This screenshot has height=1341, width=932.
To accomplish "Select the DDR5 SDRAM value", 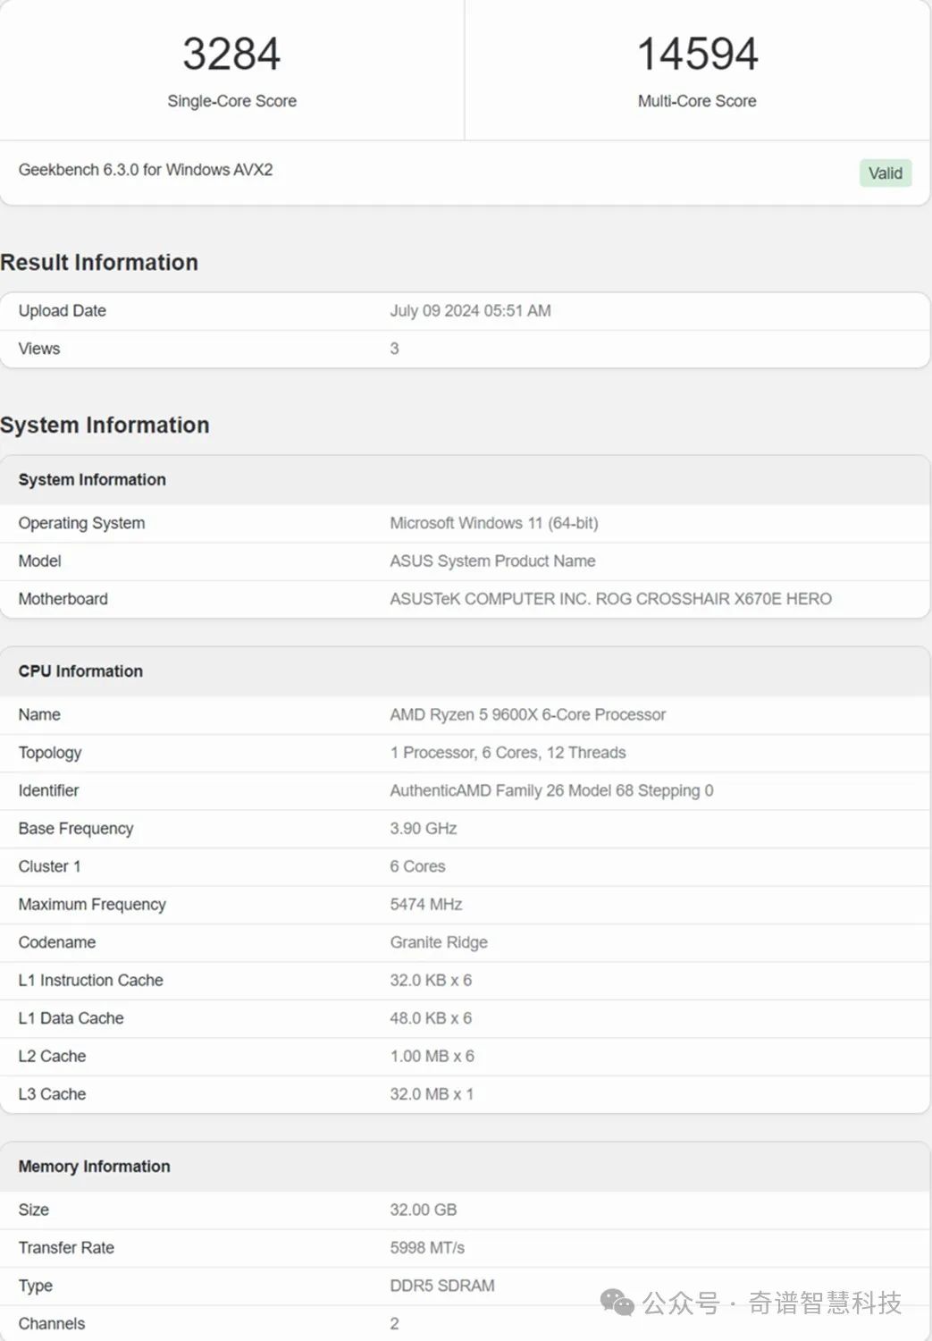I will pos(442,1286).
